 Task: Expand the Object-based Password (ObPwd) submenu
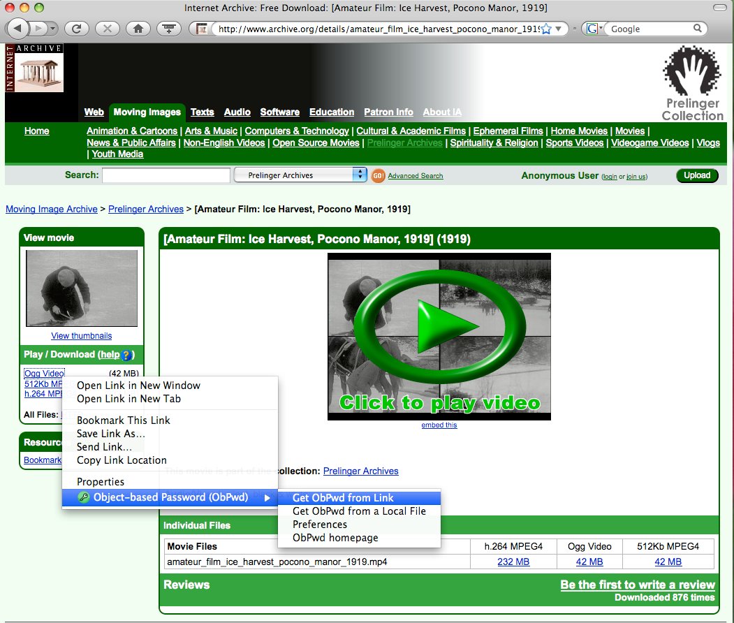click(170, 497)
